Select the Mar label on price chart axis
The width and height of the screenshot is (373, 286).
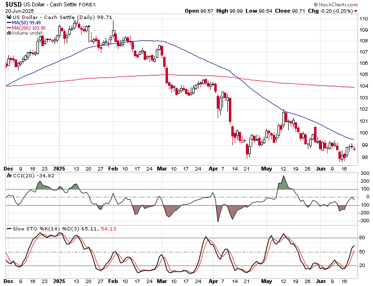[162, 169]
